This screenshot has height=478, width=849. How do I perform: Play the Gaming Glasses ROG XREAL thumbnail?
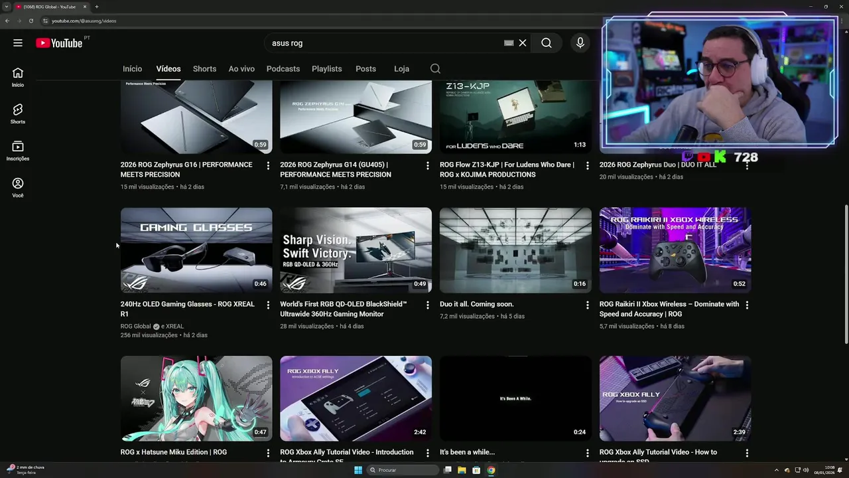coord(196,250)
